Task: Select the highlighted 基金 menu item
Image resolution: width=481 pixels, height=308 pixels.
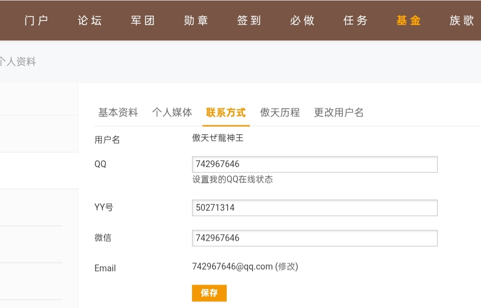Action: coord(408,20)
